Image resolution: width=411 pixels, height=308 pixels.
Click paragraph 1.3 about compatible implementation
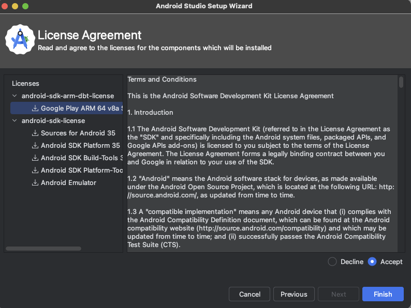[259, 228]
